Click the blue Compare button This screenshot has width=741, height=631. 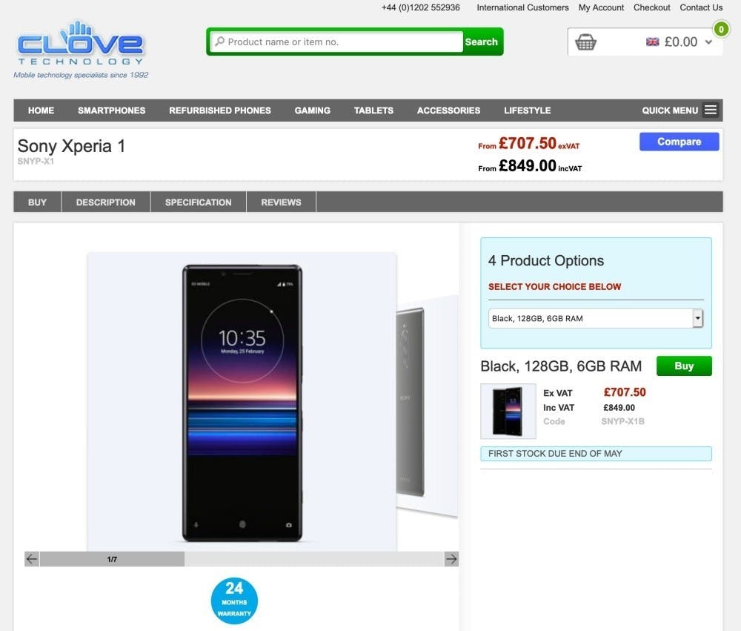[679, 142]
